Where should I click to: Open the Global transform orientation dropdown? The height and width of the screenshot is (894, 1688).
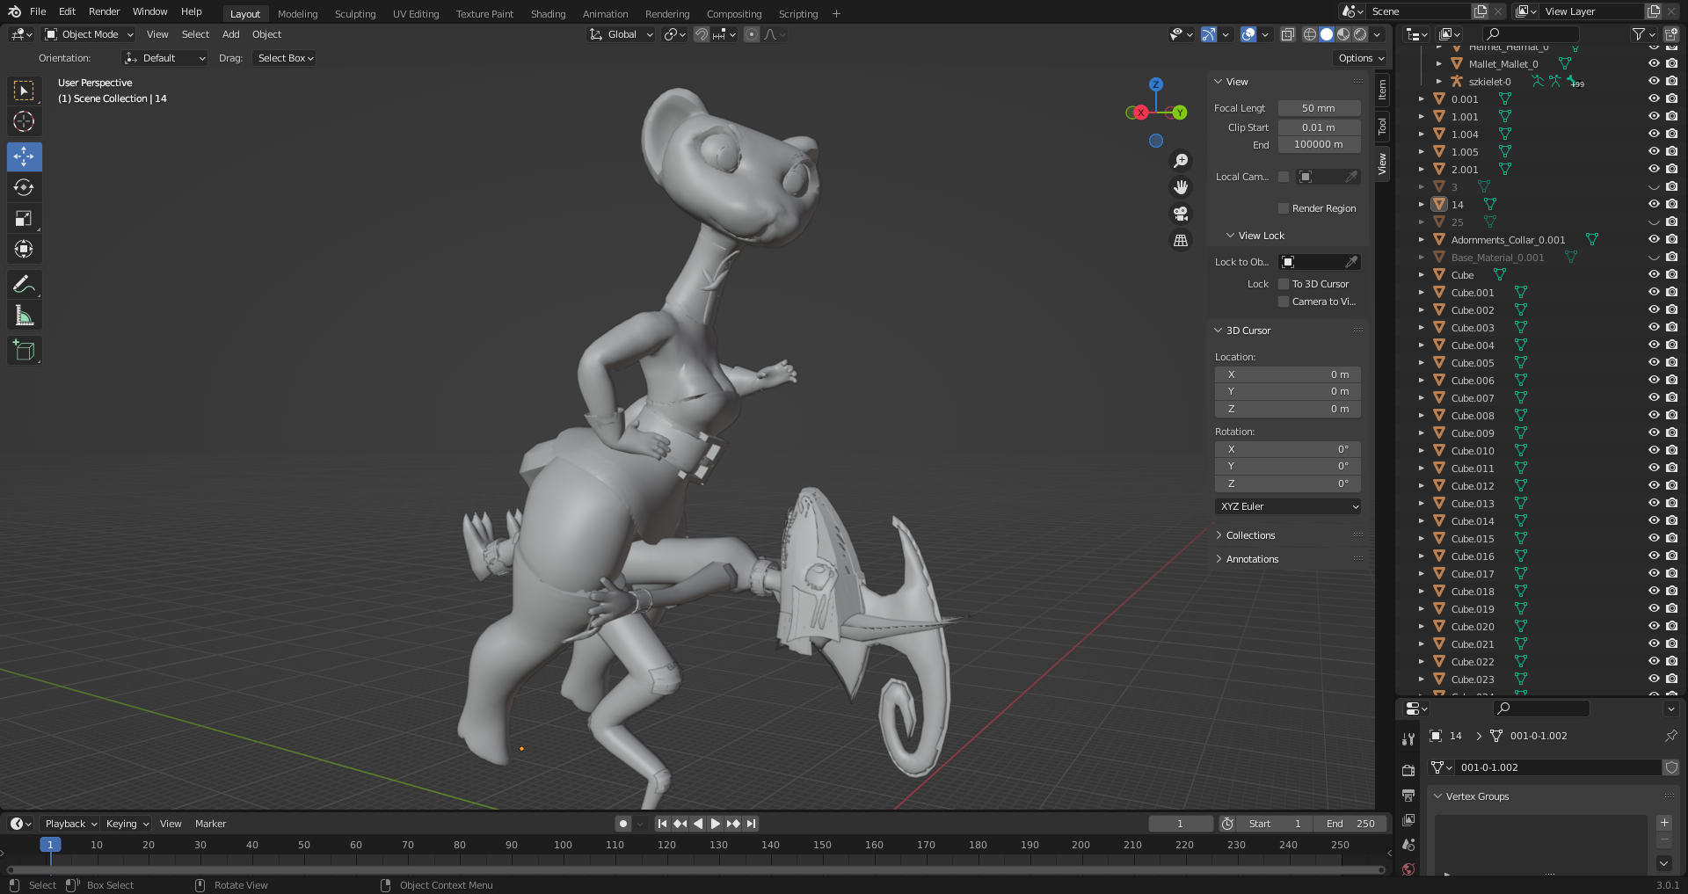[622, 34]
